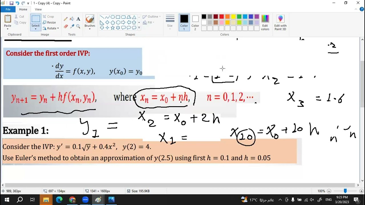Viewport: 365px width, 205px height.
Task: Choose the Diamond shape
Action: 107,22
